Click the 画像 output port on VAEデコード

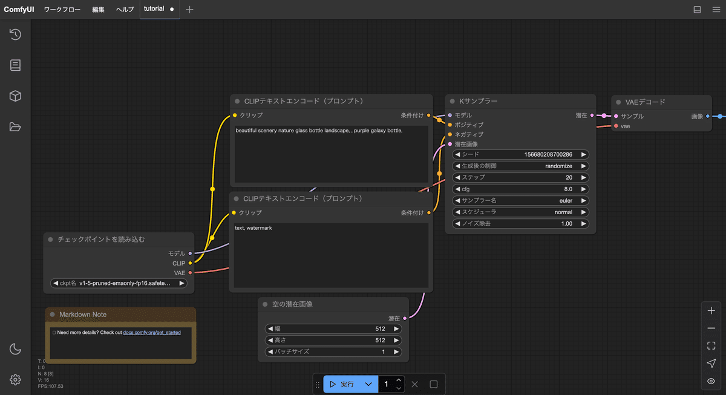(x=708, y=116)
